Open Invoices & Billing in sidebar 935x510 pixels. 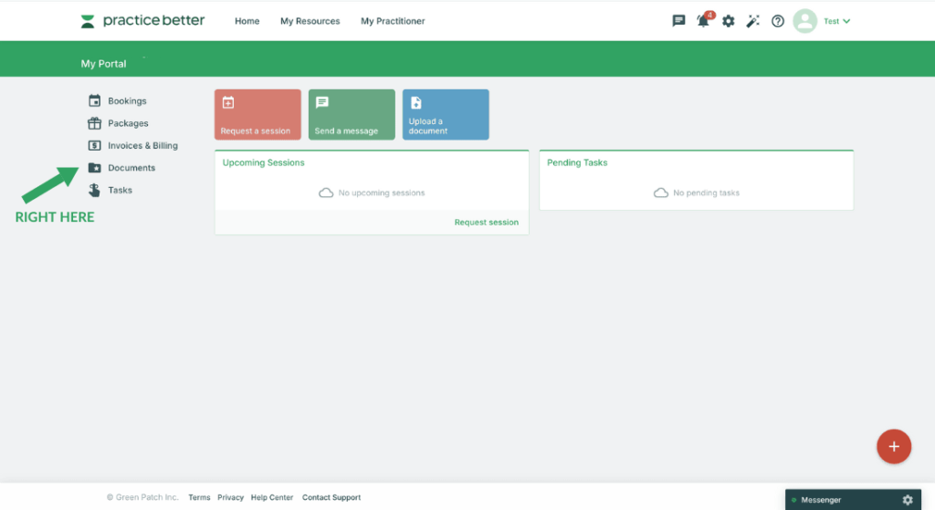coord(142,146)
